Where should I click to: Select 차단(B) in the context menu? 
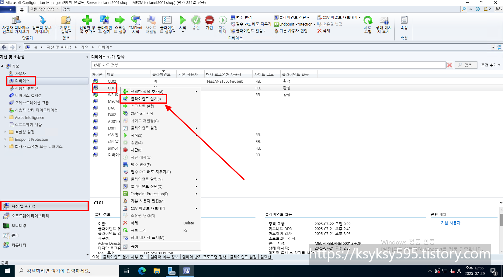160,150
